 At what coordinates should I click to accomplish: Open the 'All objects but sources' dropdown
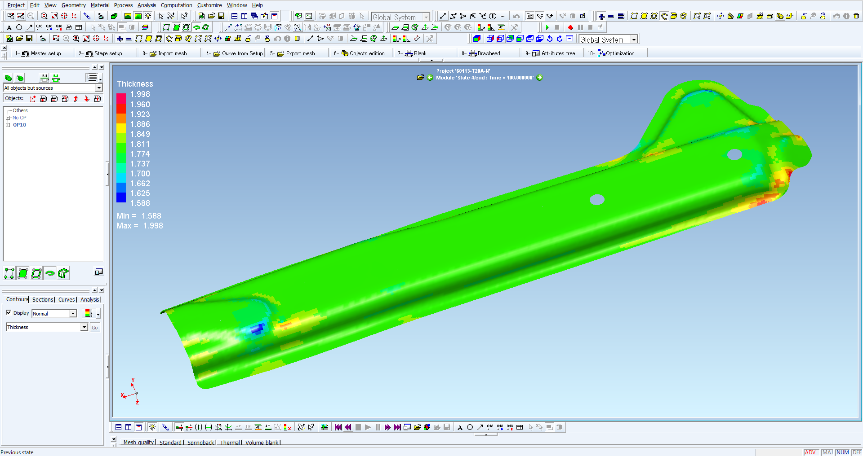pos(98,88)
